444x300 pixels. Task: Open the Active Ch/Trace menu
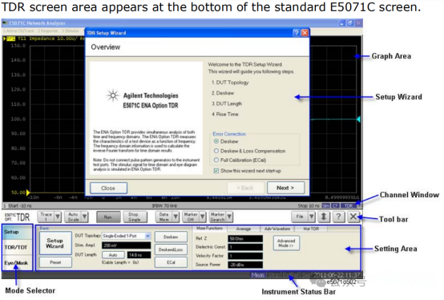tap(18, 30)
